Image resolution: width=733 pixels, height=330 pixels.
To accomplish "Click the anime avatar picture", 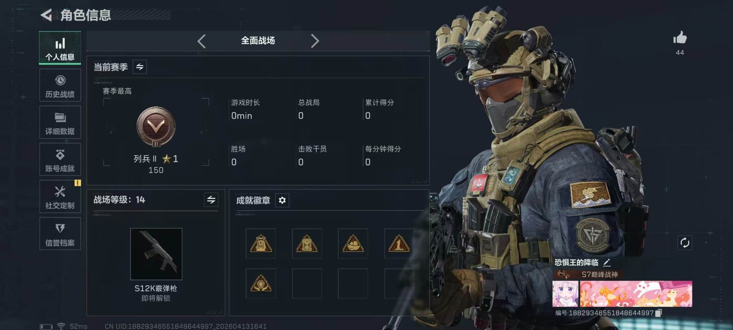I will coord(565,294).
